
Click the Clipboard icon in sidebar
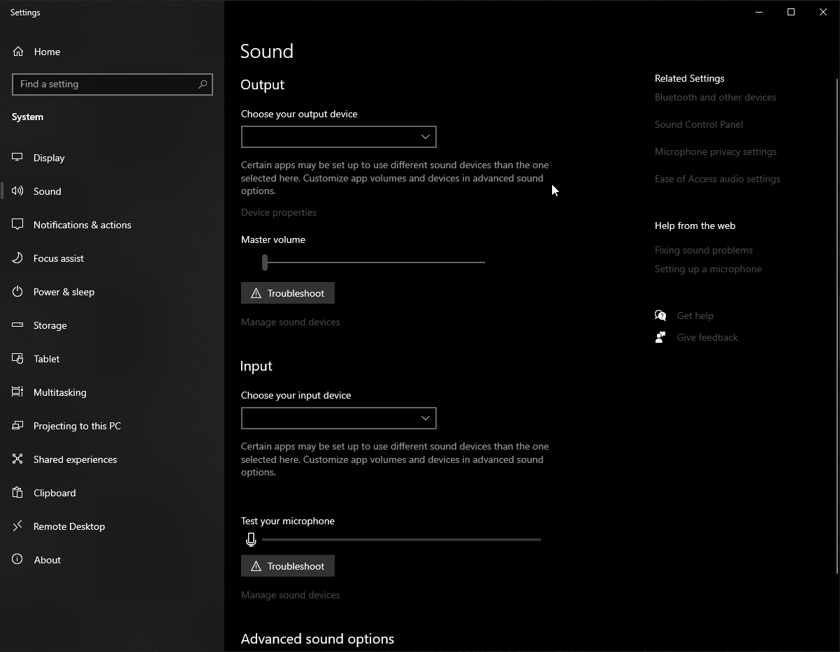tap(17, 492)
